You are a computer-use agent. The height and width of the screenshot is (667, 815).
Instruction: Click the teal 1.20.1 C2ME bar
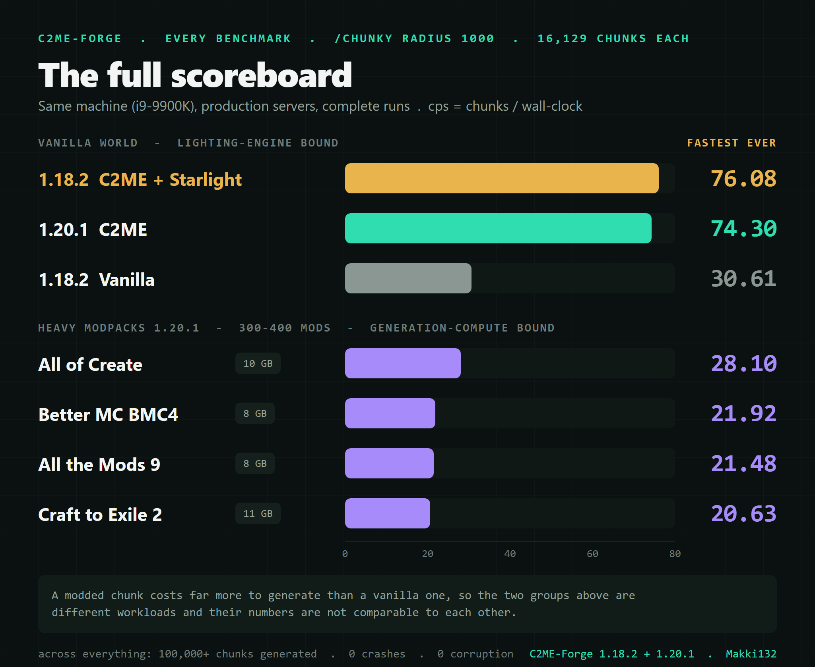(x=498, y=228)
